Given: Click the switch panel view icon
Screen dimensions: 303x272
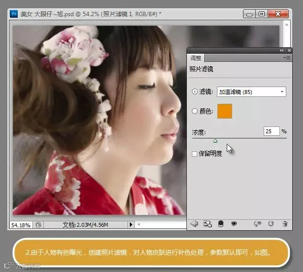Looking at the screenshot, I should (208, 224).
